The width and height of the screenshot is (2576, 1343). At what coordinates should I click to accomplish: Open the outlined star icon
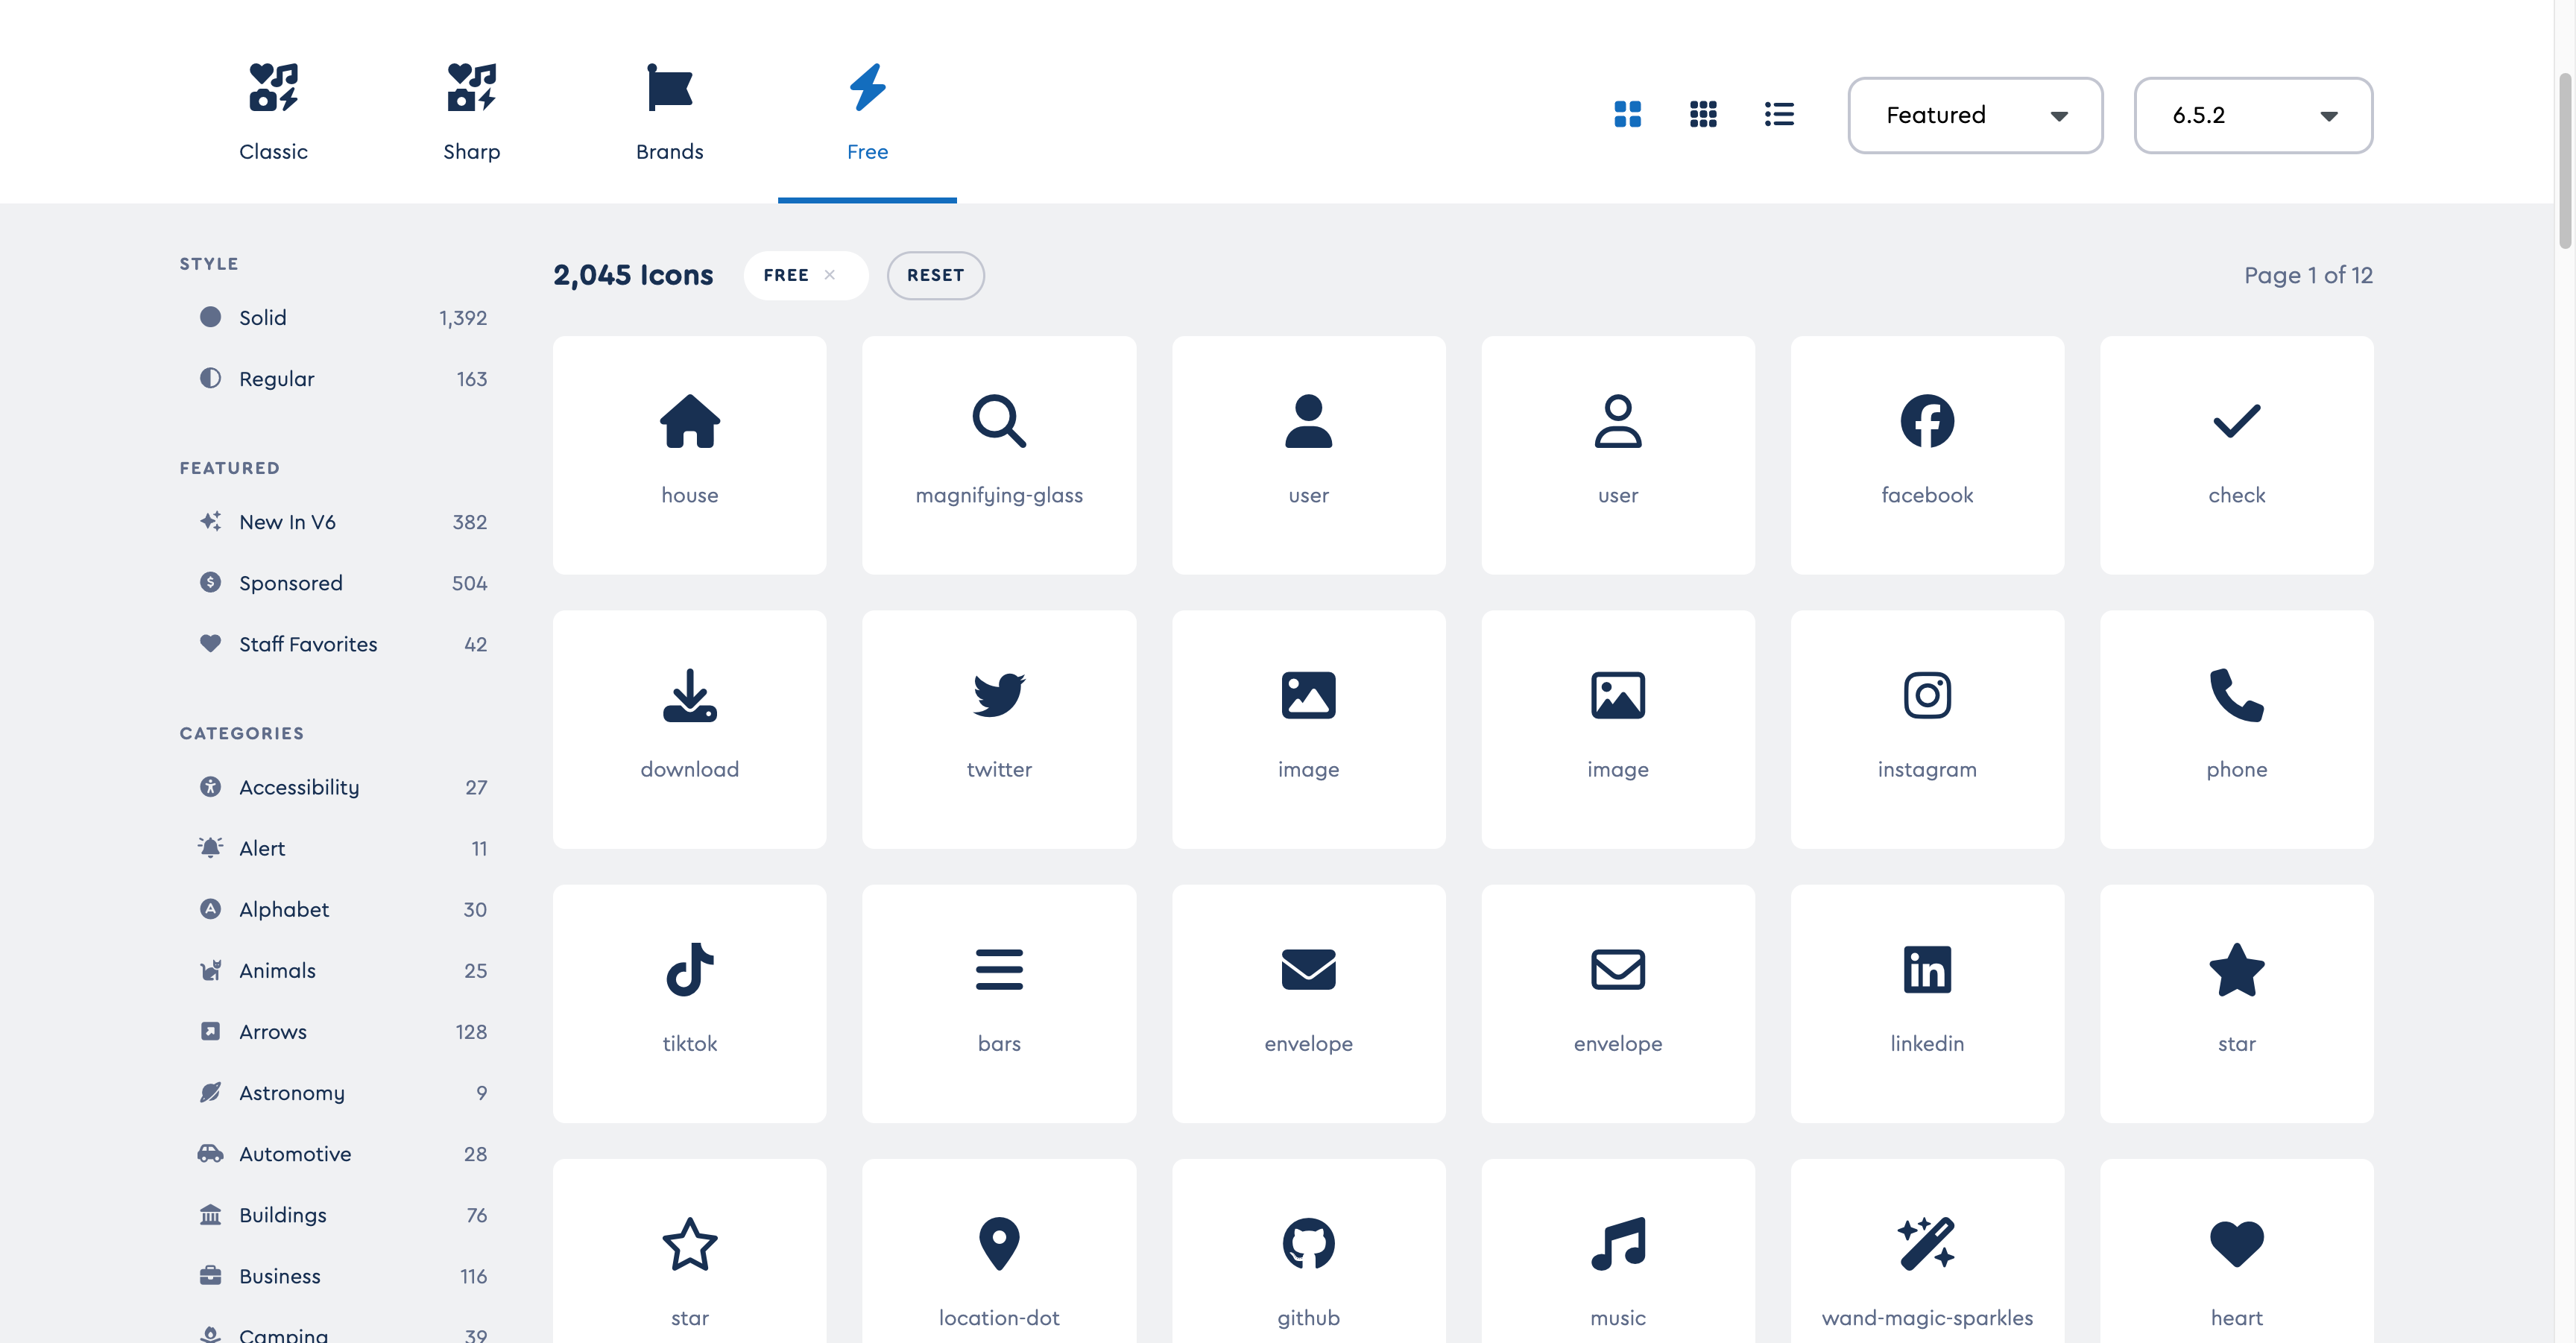pos(689,1251)
